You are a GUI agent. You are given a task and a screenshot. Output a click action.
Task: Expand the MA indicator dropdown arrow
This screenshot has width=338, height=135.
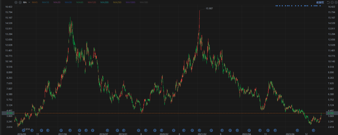(x=29, y=2)
